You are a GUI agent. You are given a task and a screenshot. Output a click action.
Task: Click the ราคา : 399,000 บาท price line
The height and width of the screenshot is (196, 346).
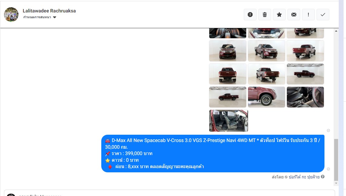tap(132, 154)
